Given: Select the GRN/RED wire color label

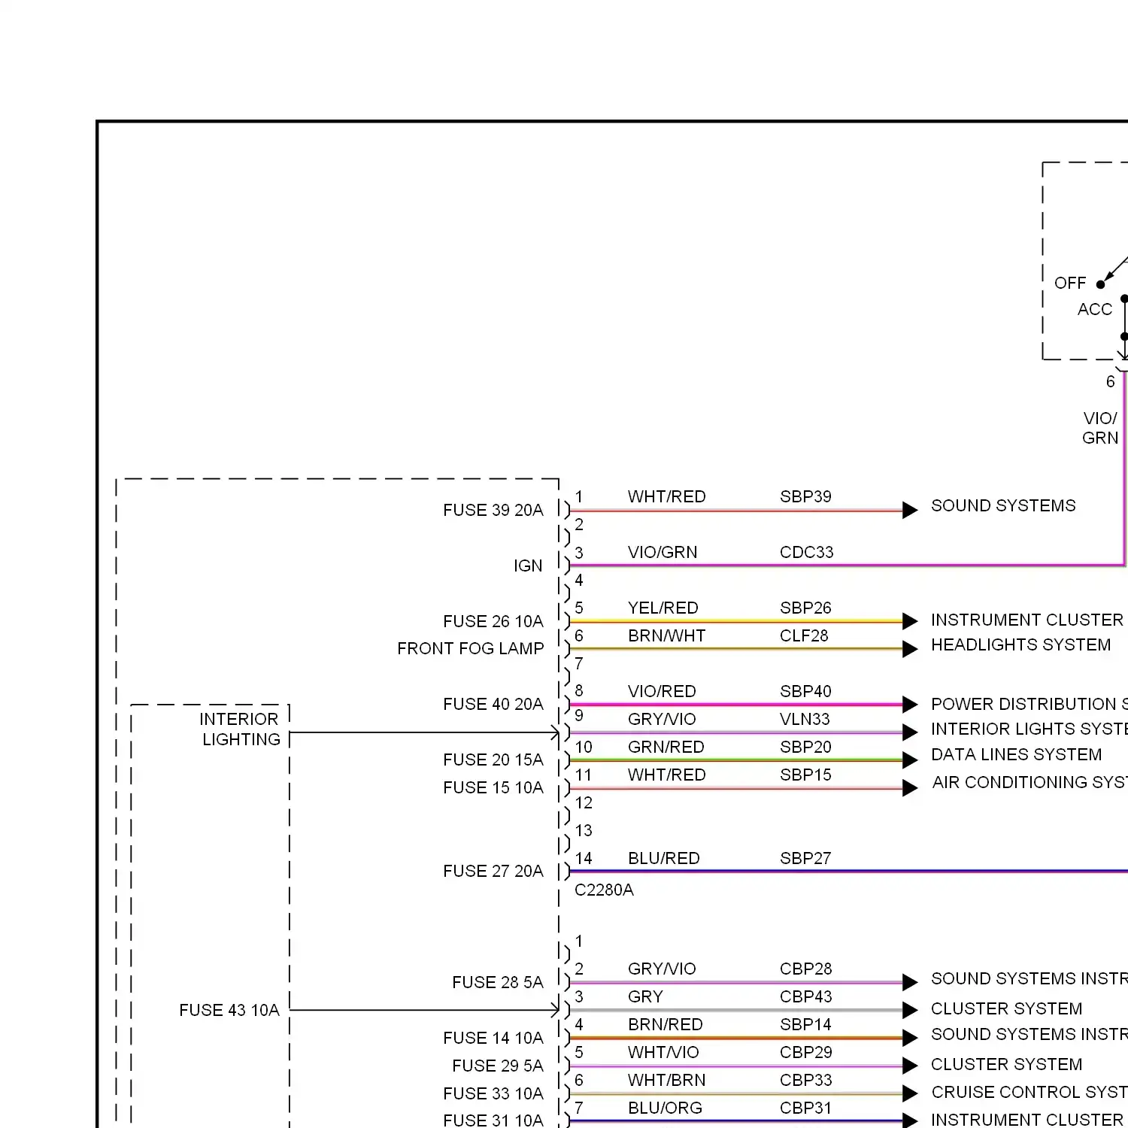Looking at the screenshot, I should pos(666,747).
